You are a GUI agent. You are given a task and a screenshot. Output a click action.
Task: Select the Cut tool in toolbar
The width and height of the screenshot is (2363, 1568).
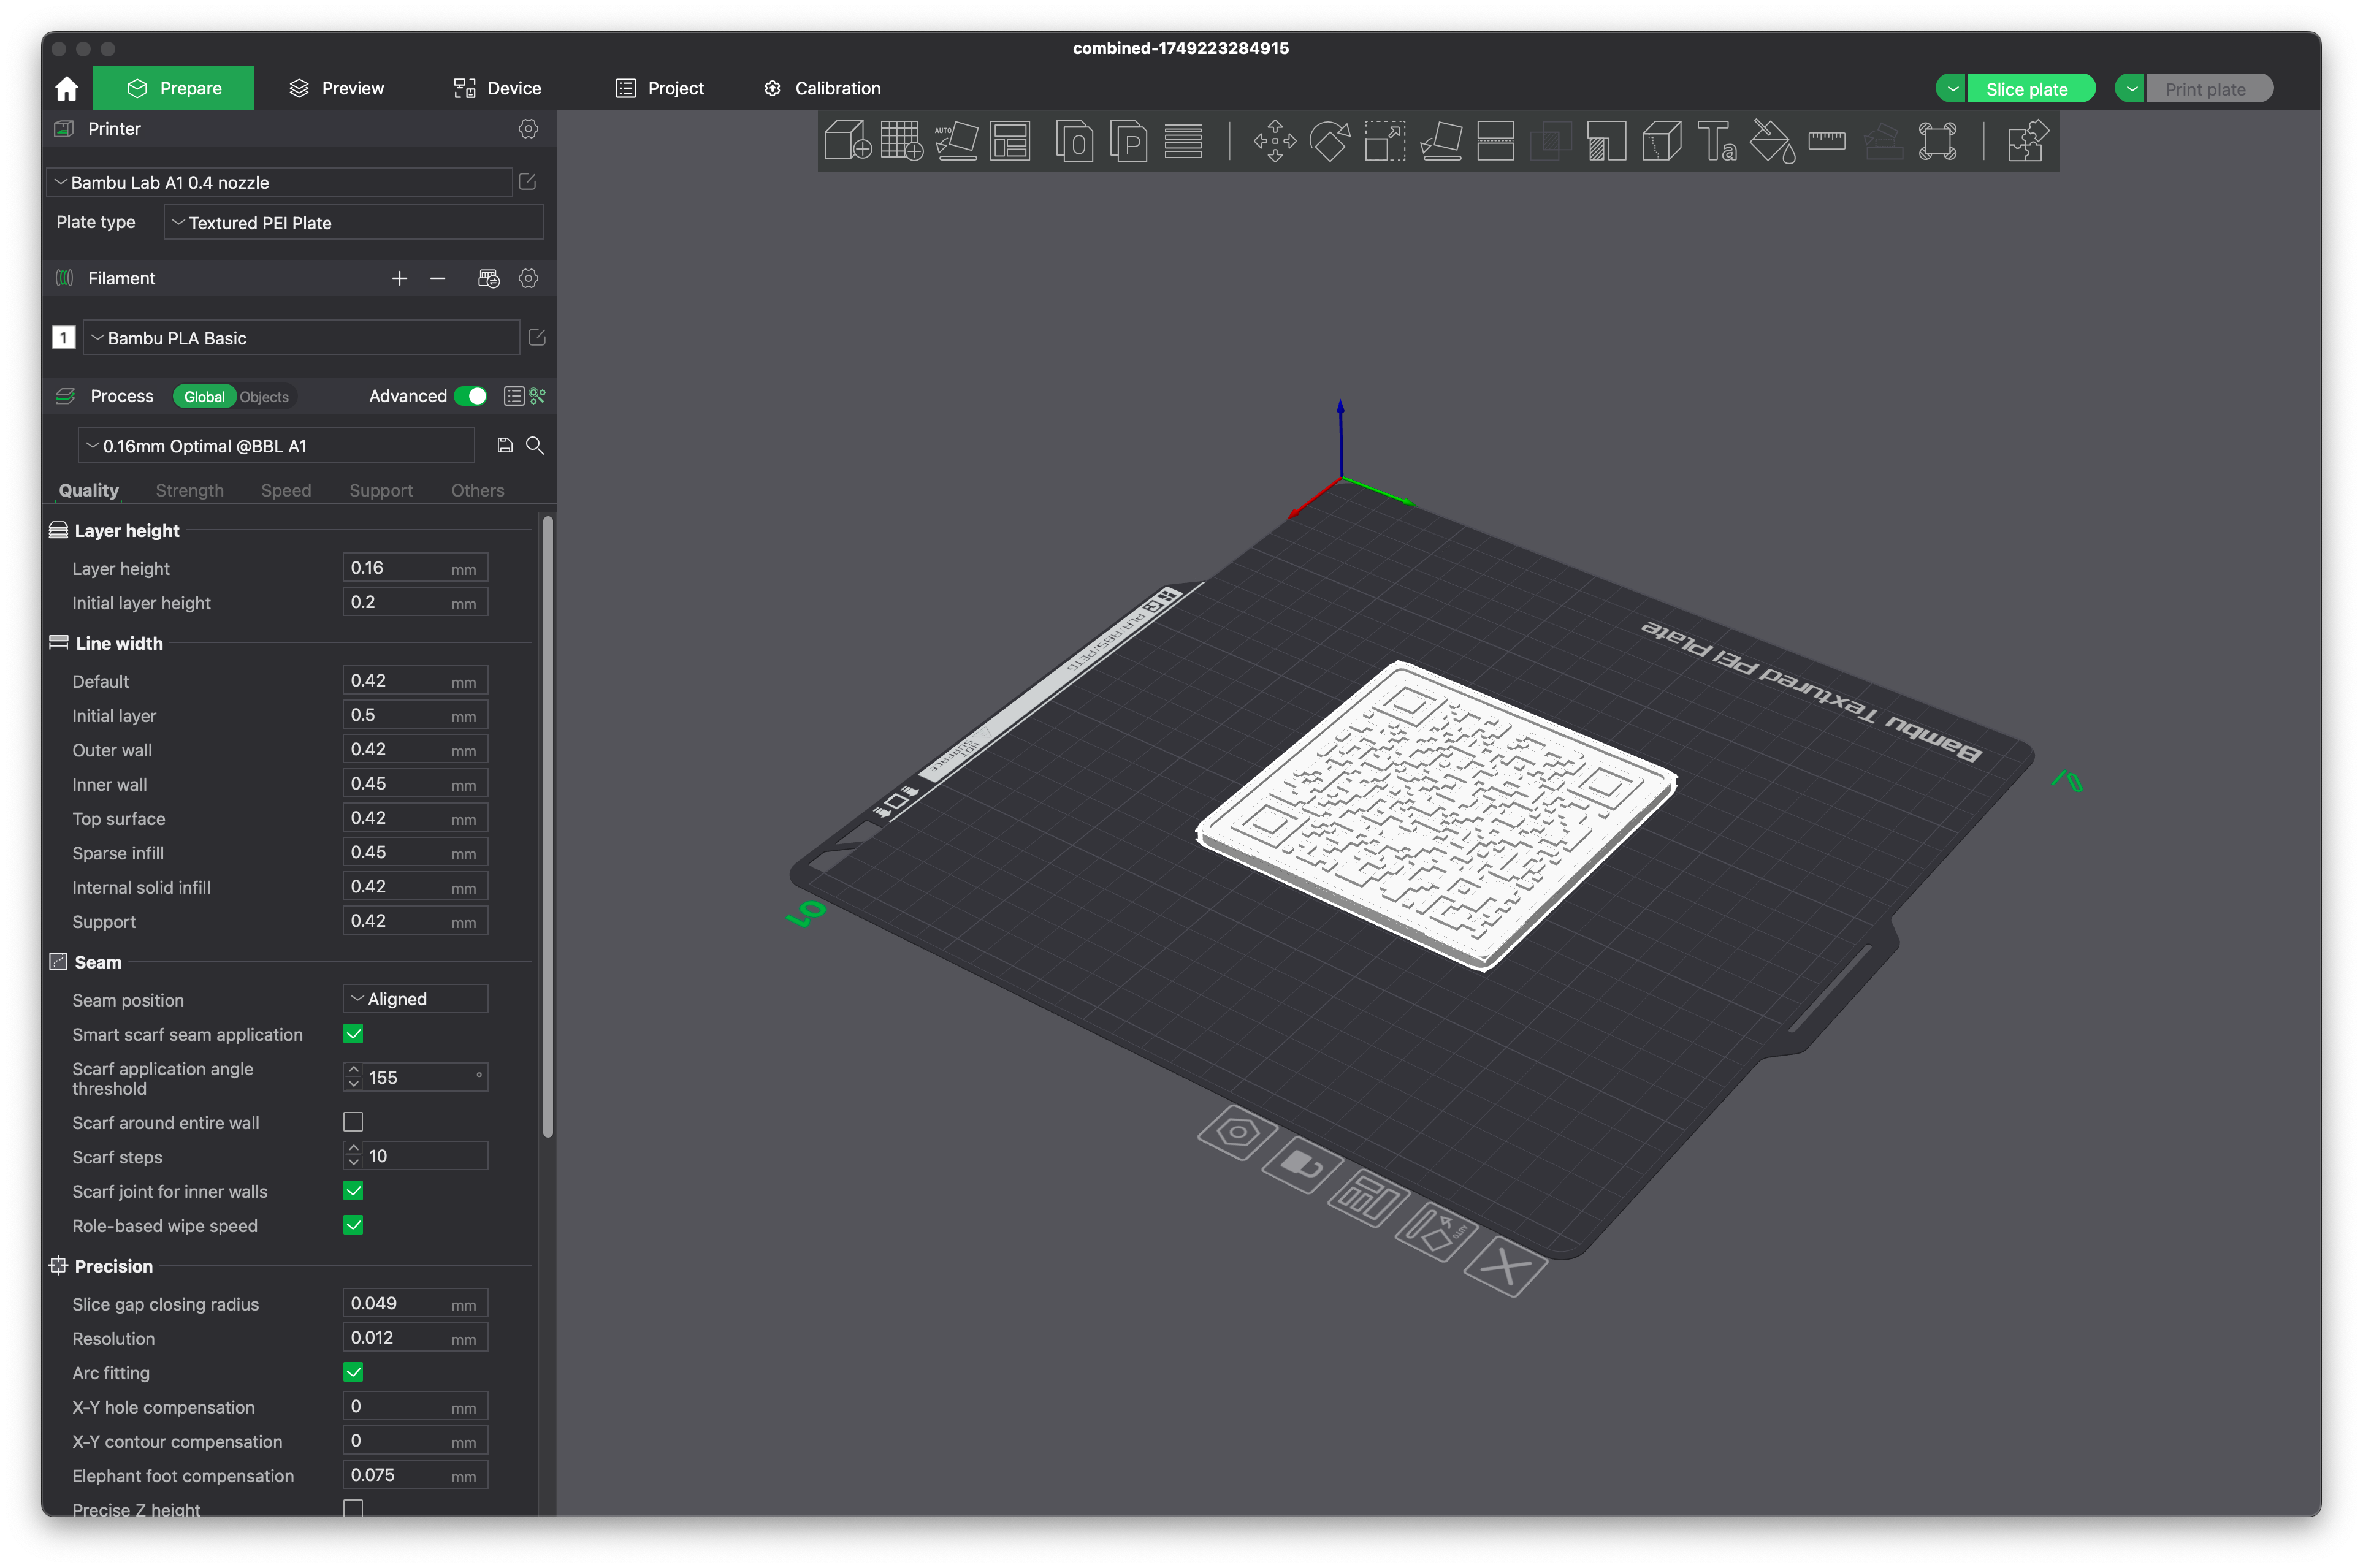pyautogui.click(x=1496, y=141)
